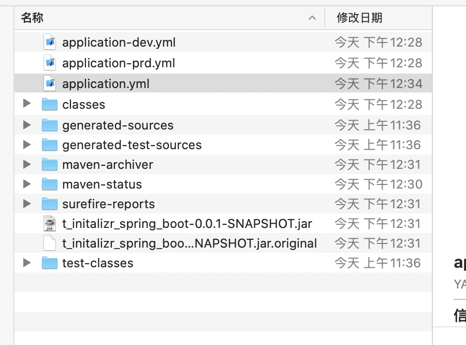Image resolution: width=466 pixels, height=345 pixels.
Task: Expand the test-classes folder triangle
Action: coord(27,263)
